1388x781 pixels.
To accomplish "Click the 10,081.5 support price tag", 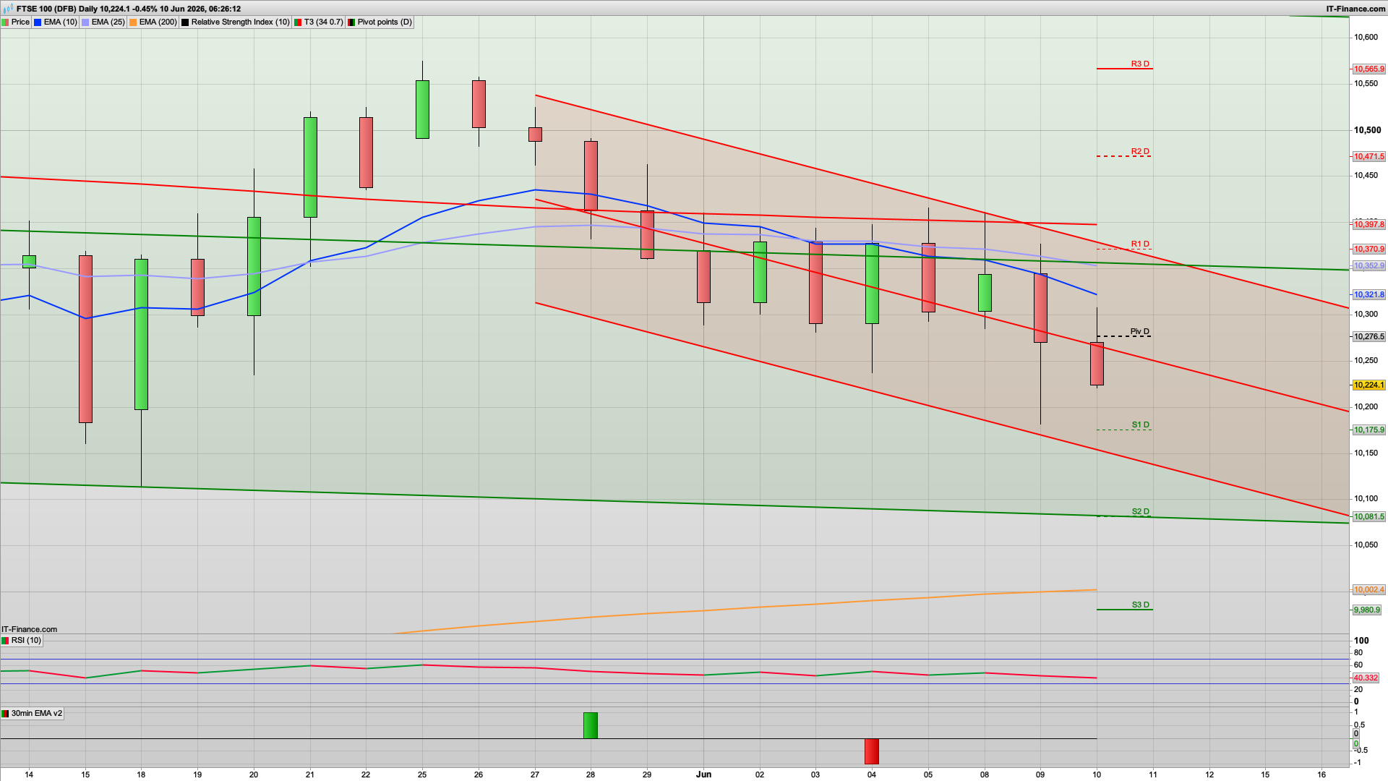I will coord(1368,517).
